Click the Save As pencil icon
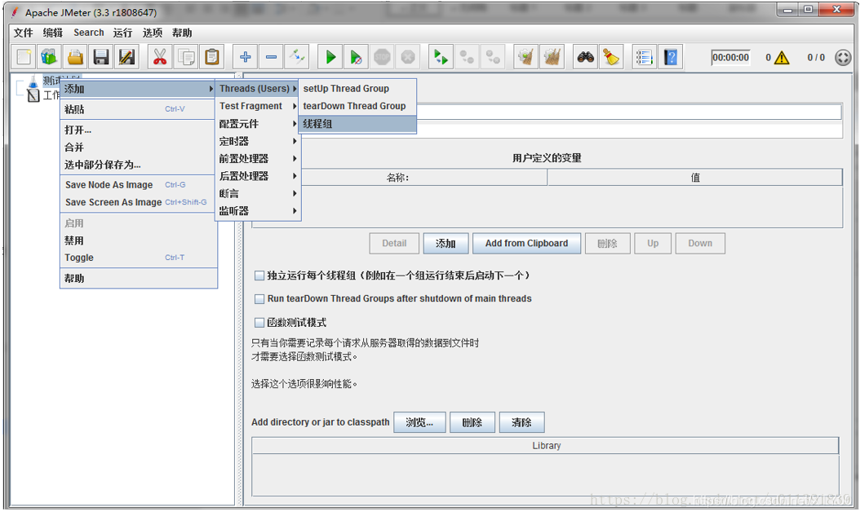The image size is (860, 516). pos(126,57)
